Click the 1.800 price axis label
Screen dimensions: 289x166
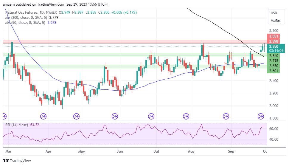coord(274,118)
